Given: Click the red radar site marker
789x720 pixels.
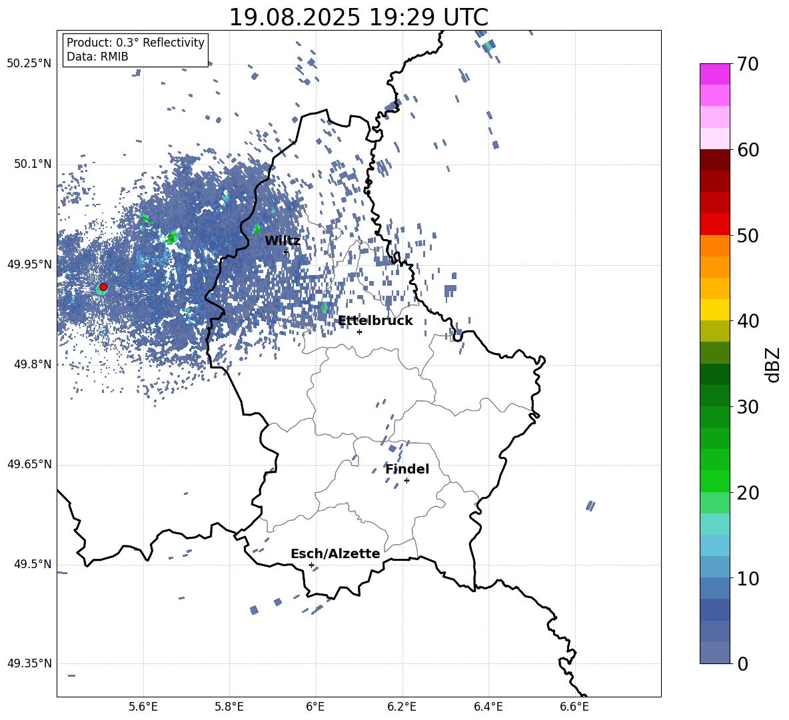Looking at the screenshot, I should click(x=103, y=286).
